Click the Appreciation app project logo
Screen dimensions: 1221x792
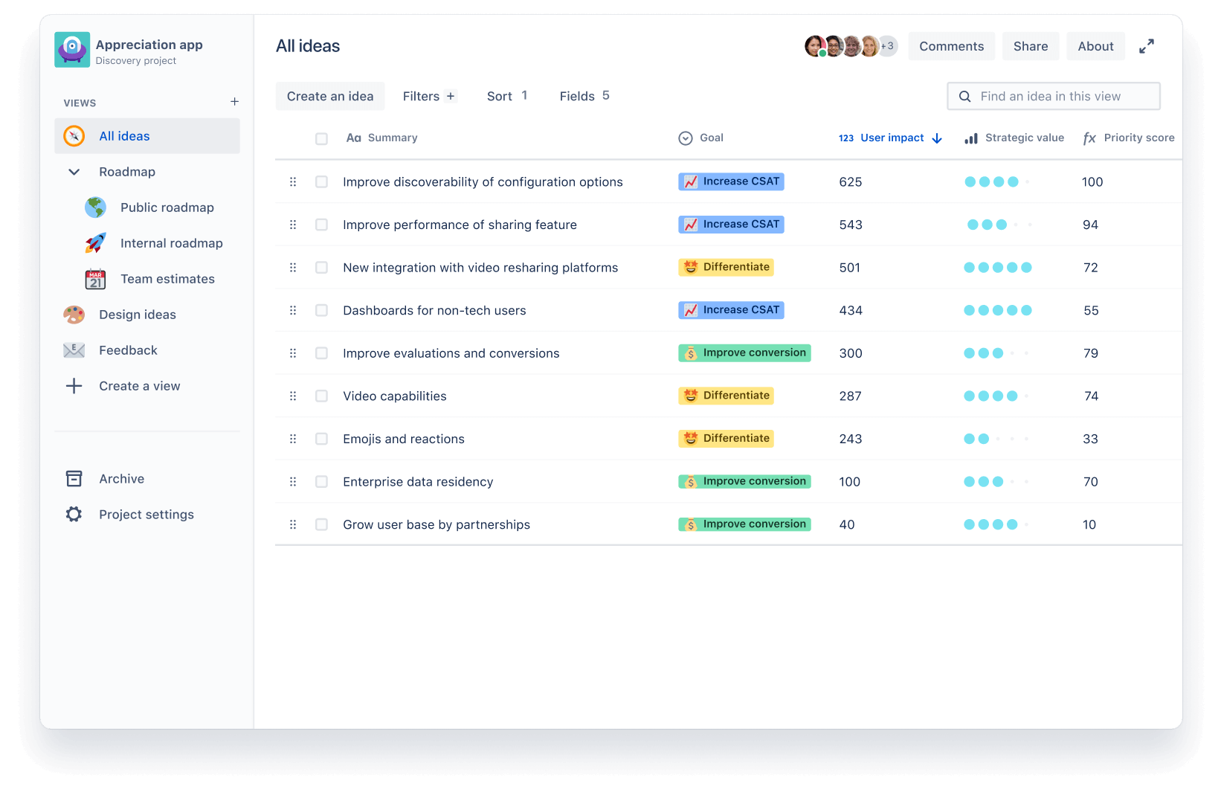[x=72, y=50]
